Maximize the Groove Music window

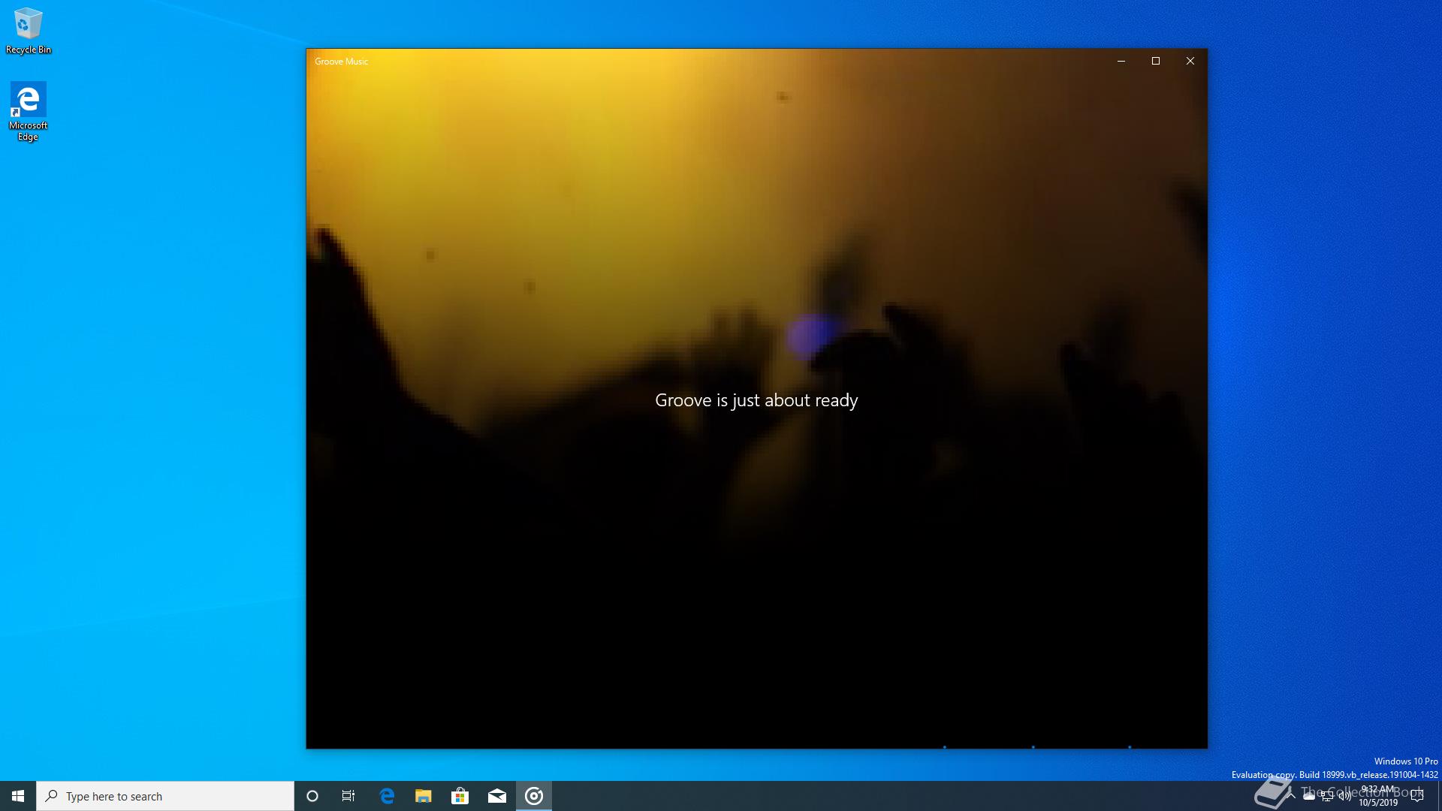[x=1156, y=61]
